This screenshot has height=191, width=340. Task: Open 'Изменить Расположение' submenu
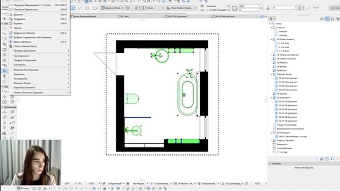pyautogui.click(x=39, y=70)
